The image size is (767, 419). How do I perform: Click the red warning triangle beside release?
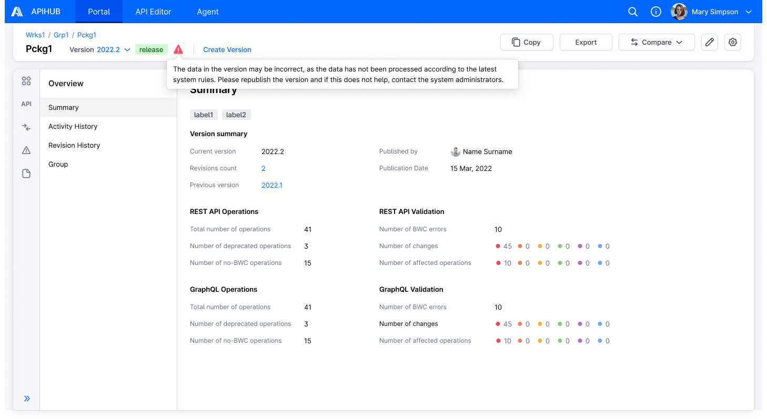(178, 49)
